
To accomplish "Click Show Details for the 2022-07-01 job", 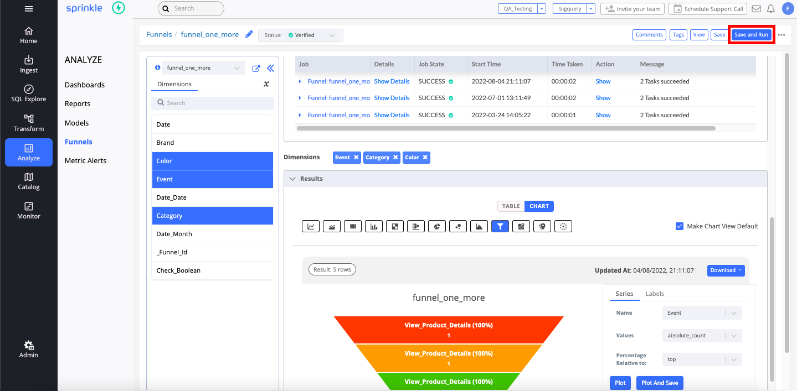I will click(392, 98).
